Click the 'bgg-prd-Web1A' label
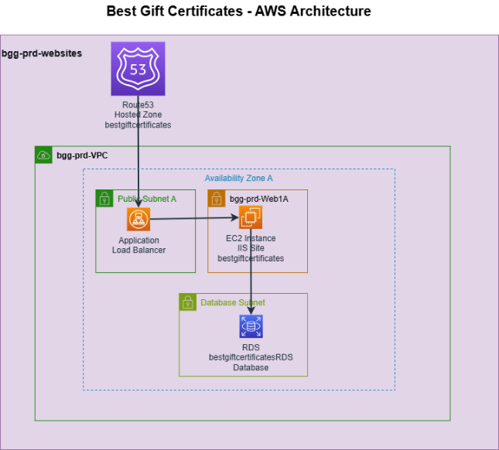Viewport: 499px width, 450px height. (x=259, y=199)
